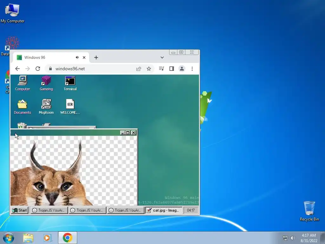Close the cat.jpg image viewer window
This screenshot has height=244, width=325.
134,133
